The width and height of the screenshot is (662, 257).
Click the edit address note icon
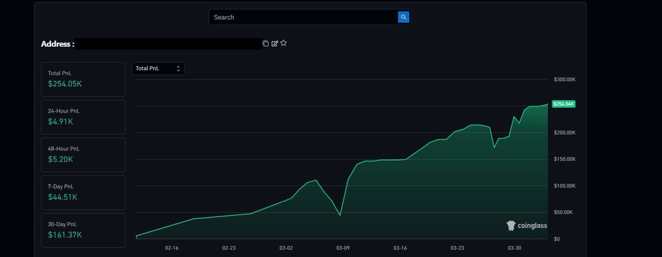point(275,43)
